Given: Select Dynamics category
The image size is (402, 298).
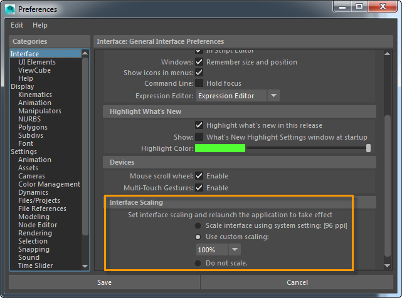Looking at the screenshot, I should [33, 192].
